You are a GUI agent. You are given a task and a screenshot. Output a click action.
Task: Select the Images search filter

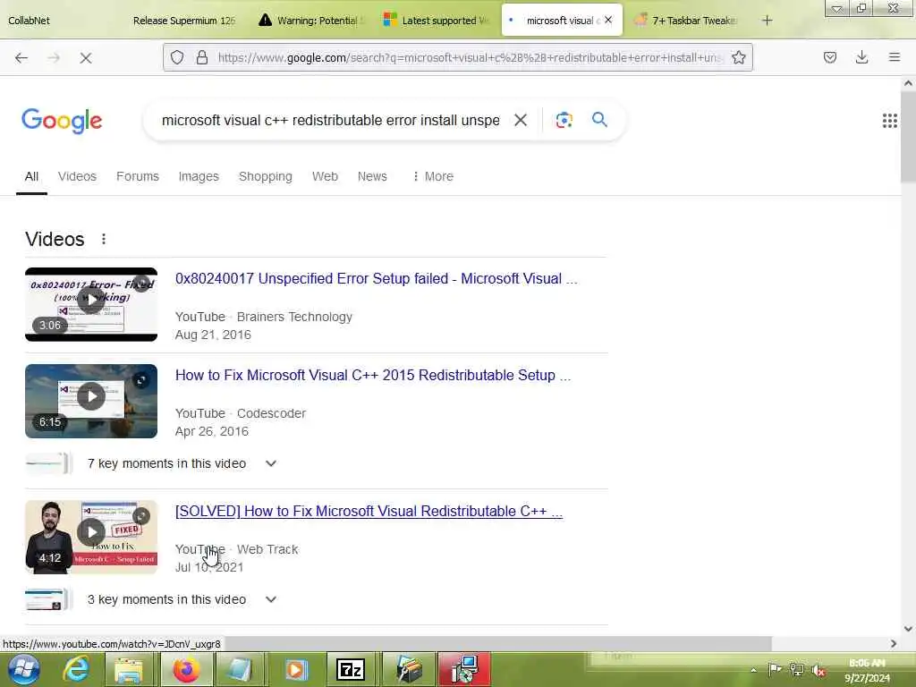click(199, 176)
